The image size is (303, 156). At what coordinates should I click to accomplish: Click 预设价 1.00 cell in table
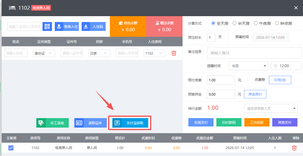click(120, 148)
